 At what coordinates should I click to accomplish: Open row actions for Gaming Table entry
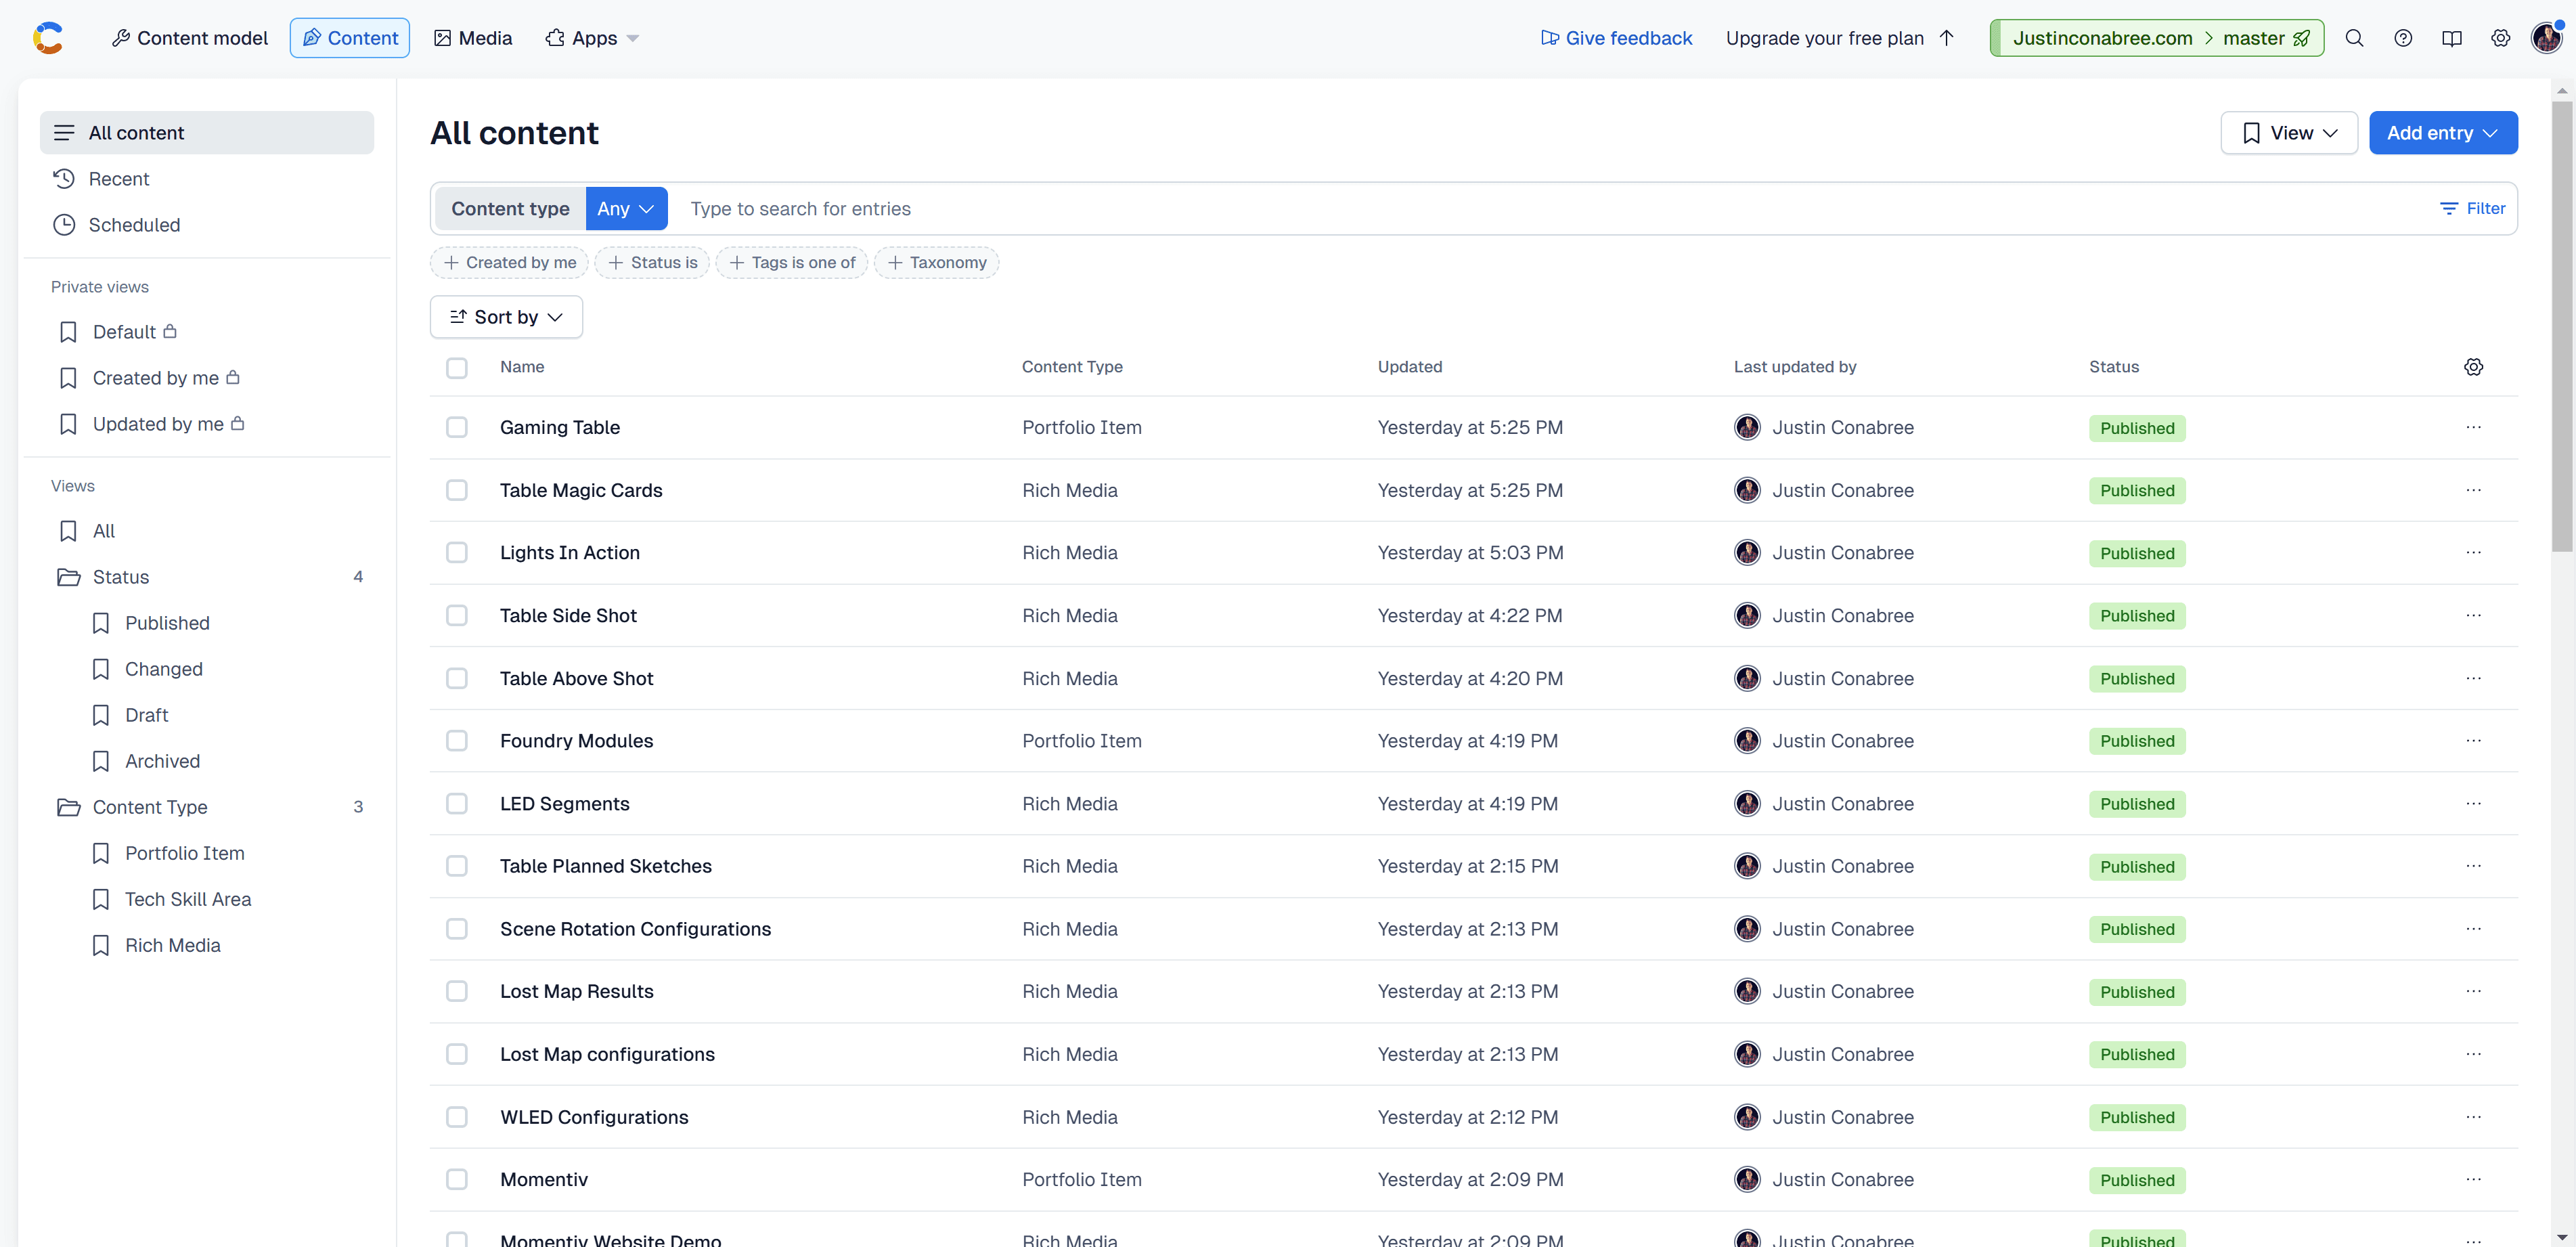[x=2475, y=427]
